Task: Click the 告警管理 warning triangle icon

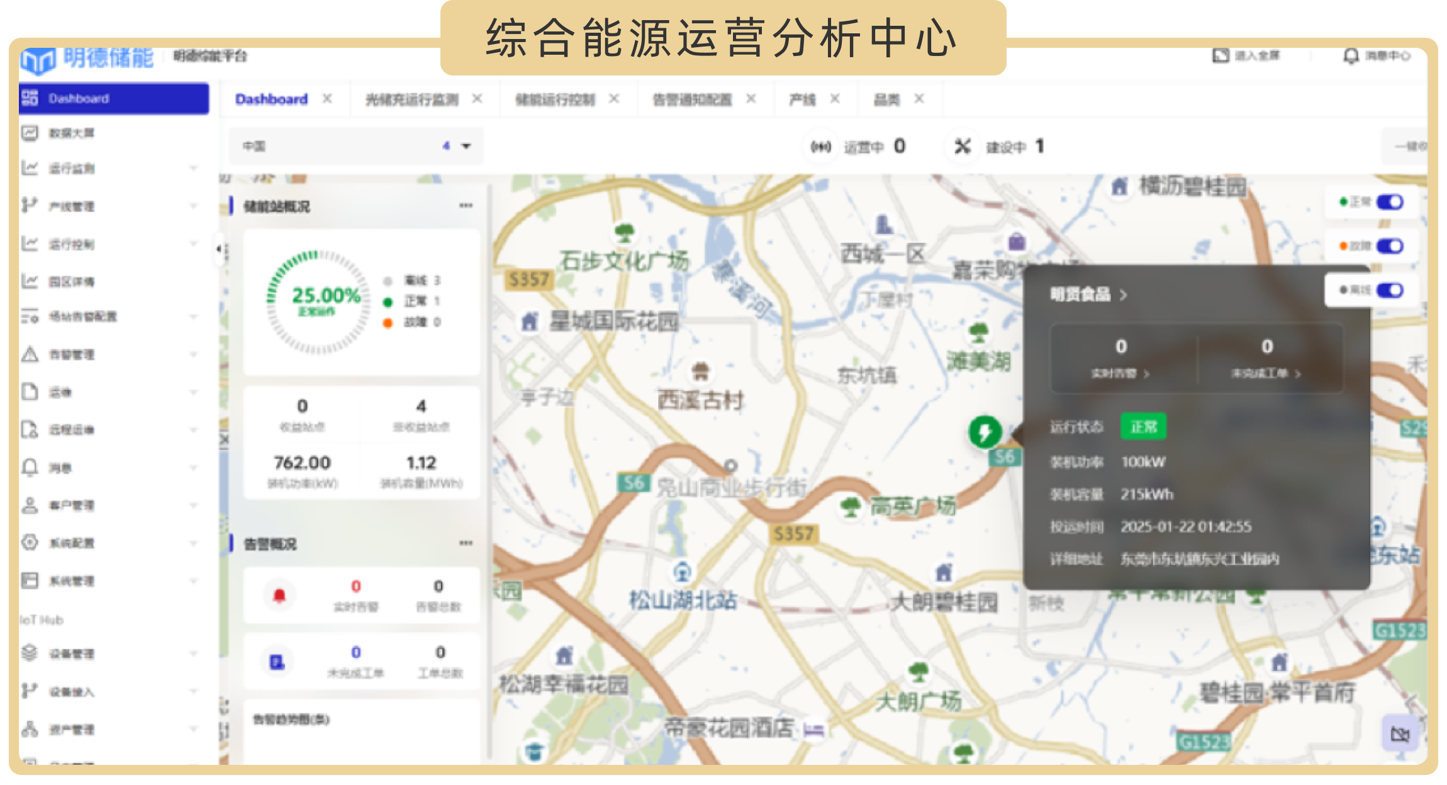Action: pos(30,354)
